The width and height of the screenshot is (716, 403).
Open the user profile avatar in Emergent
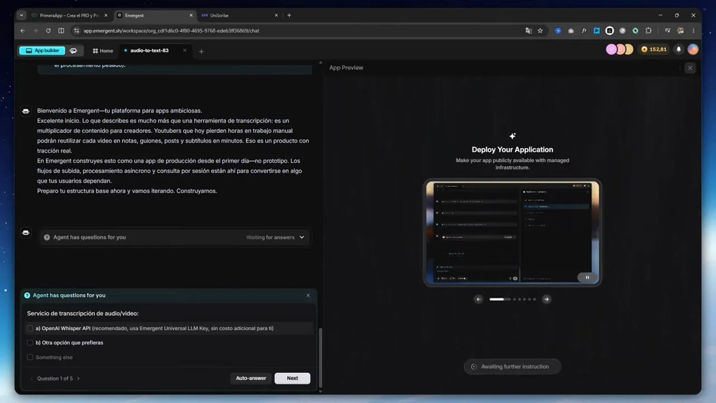(693, 49)
